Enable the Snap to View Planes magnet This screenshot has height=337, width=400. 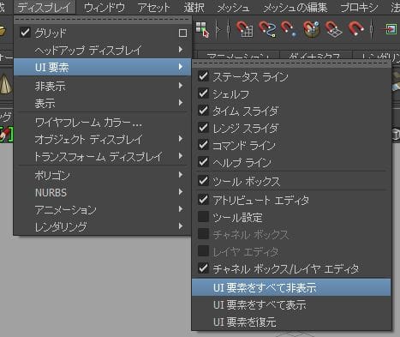click(x=334, y=29)
